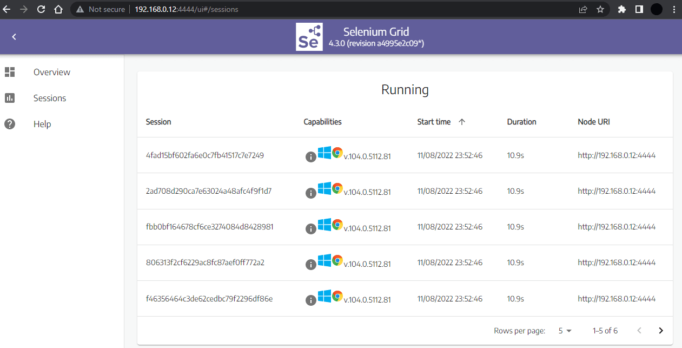Bookmark this page with the star icon
Screen dimensions: 682x348
pyautogui.click(x=600, y=9)
